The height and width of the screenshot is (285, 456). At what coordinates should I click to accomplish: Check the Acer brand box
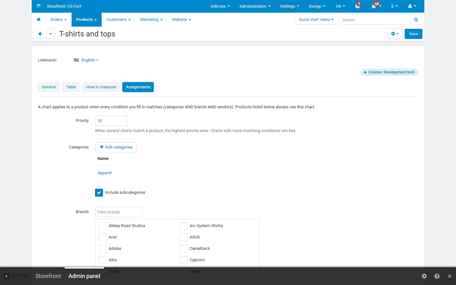click(x=102, y=237)
